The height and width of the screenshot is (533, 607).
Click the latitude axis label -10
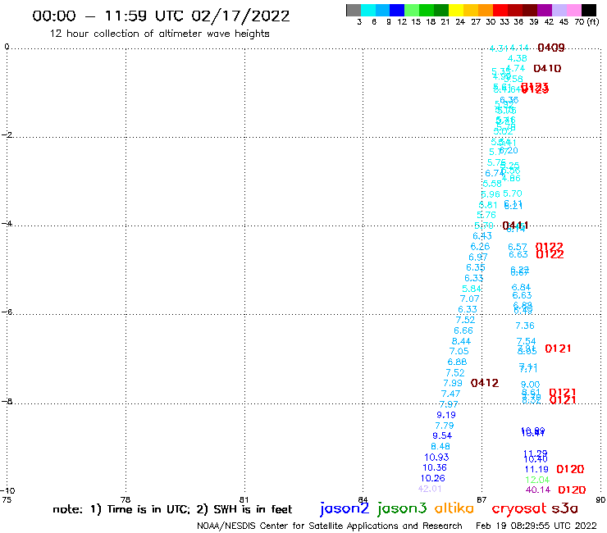7,490
